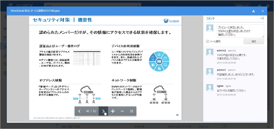This screenshot has width=274, height=129.
Task: Click the avatar beside comment input
Action: pyautogui.click(x=210, y=28)
